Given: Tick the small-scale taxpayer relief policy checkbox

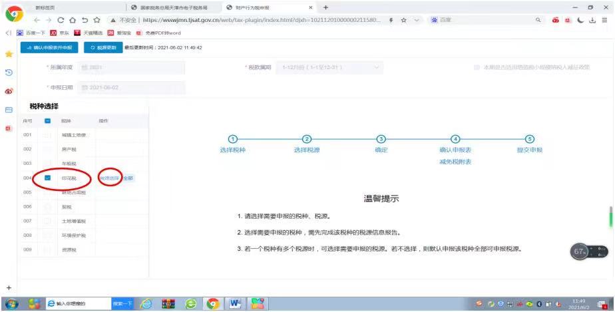Looking at the screenshot, I should (x=477, y=67).
